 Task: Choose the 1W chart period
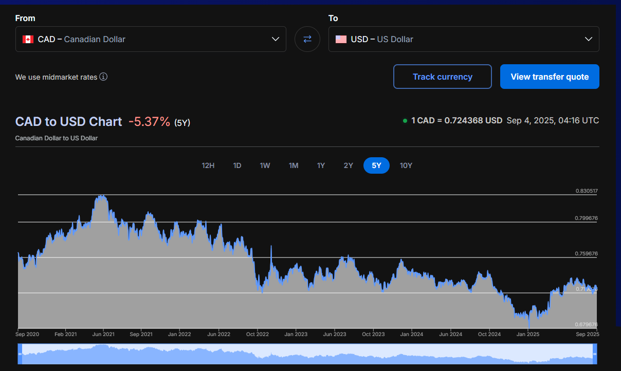(265, 165)
